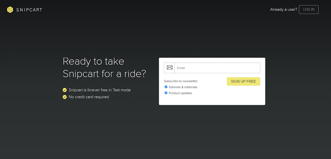Click the Tutorials & editorials label text

click(183, 87)
